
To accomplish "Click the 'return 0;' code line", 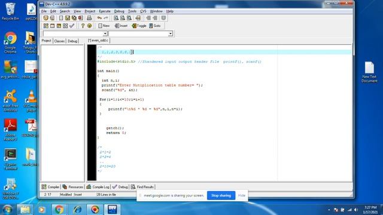I will (116, 133).
